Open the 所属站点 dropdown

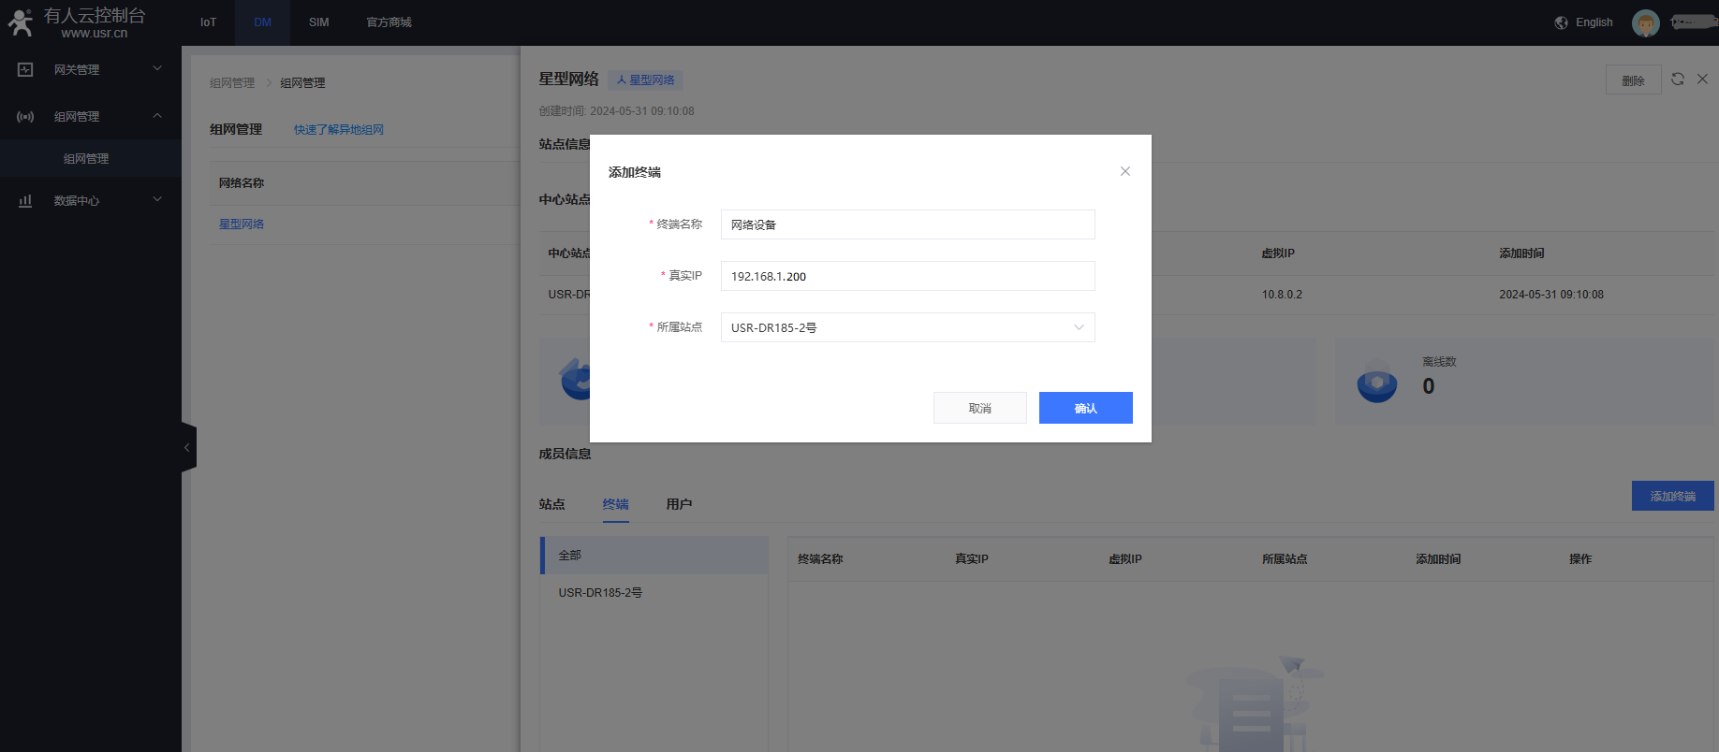[x=906, y=327]
